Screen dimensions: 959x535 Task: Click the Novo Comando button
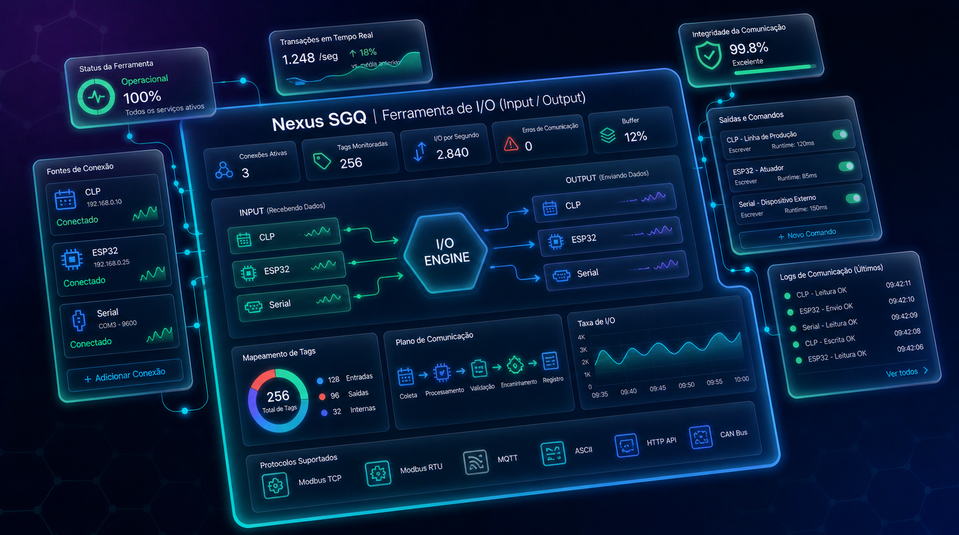point(806,234)
